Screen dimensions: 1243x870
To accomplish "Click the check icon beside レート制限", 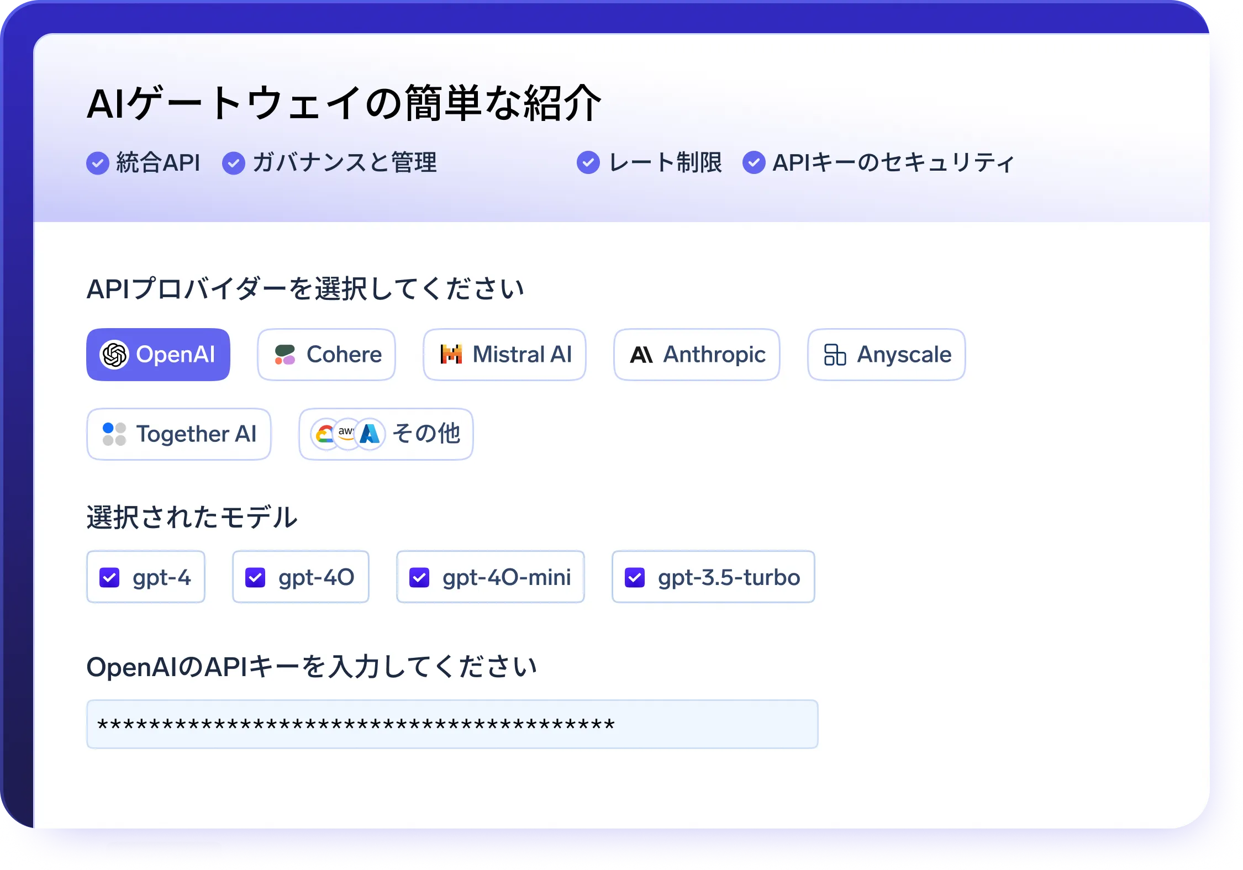I will [588, 162].
